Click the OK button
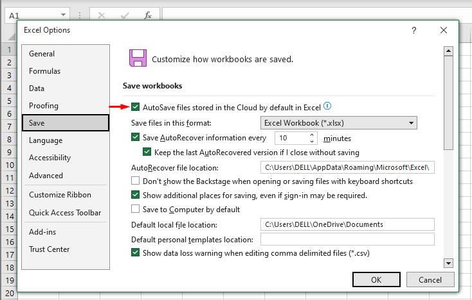The height and width of the screenshot is (300, 472). [x=376, y=279]
